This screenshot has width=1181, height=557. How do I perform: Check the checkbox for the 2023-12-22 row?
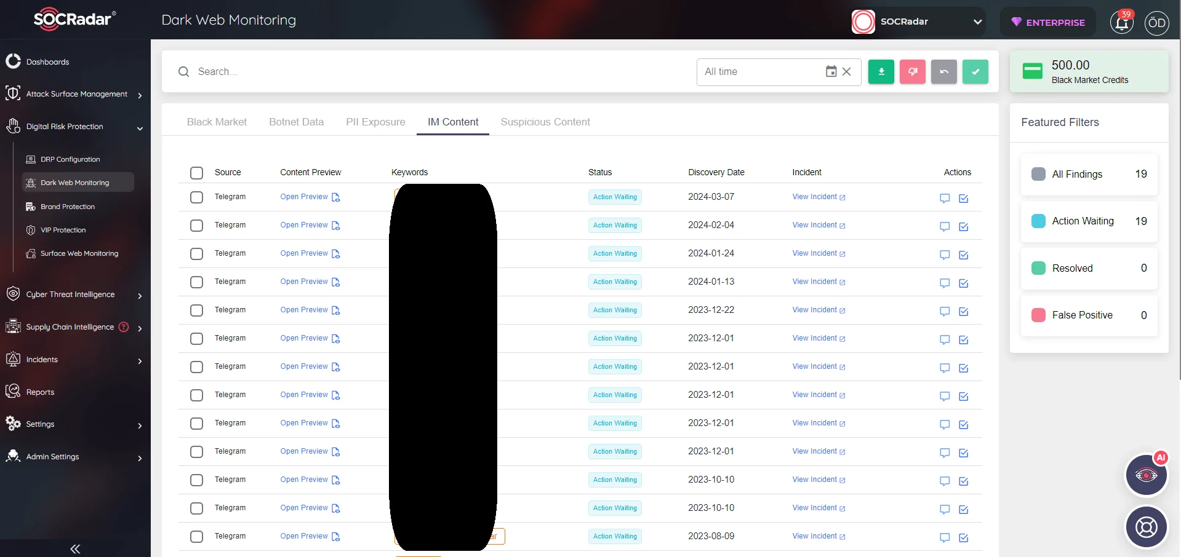coord(196,310)
